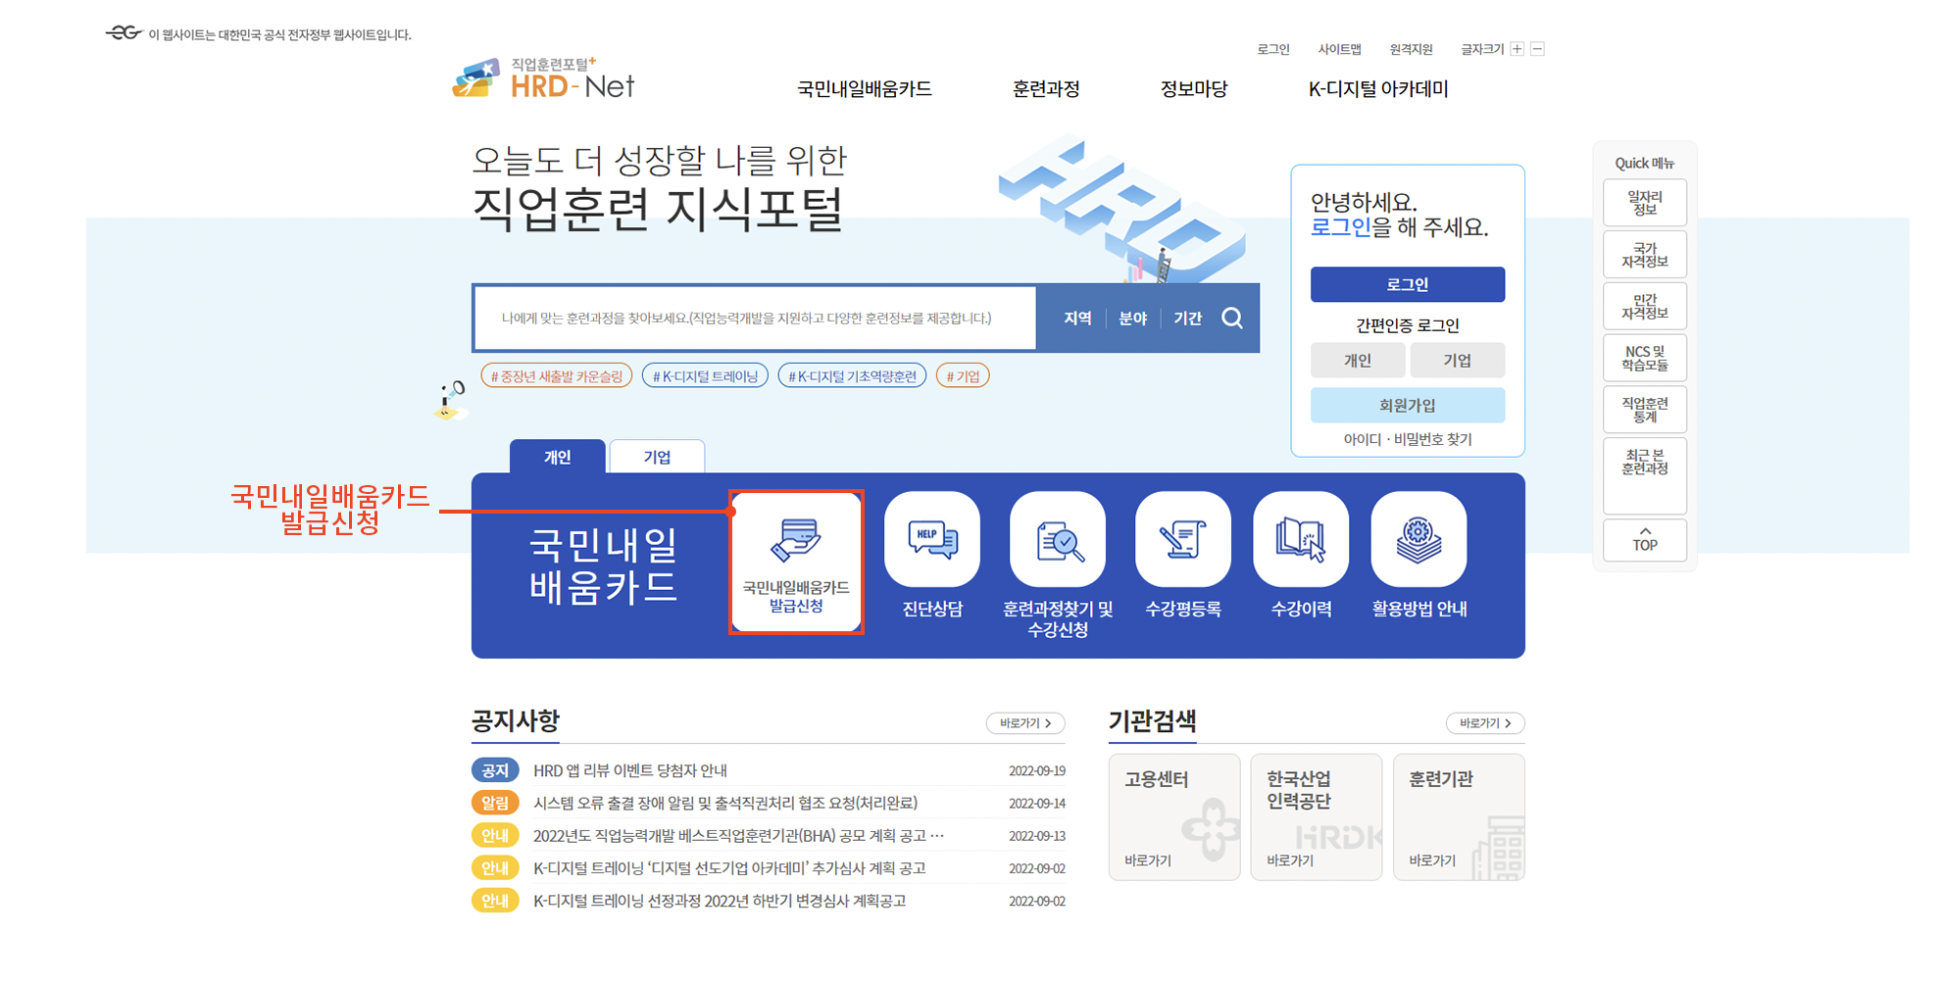Switch to the 기업 tab
Screen dimensions: 1941x984
tap(657, 457)
